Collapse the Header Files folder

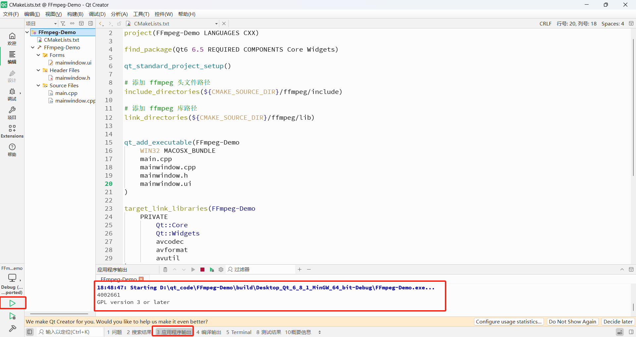click(38, 70)
